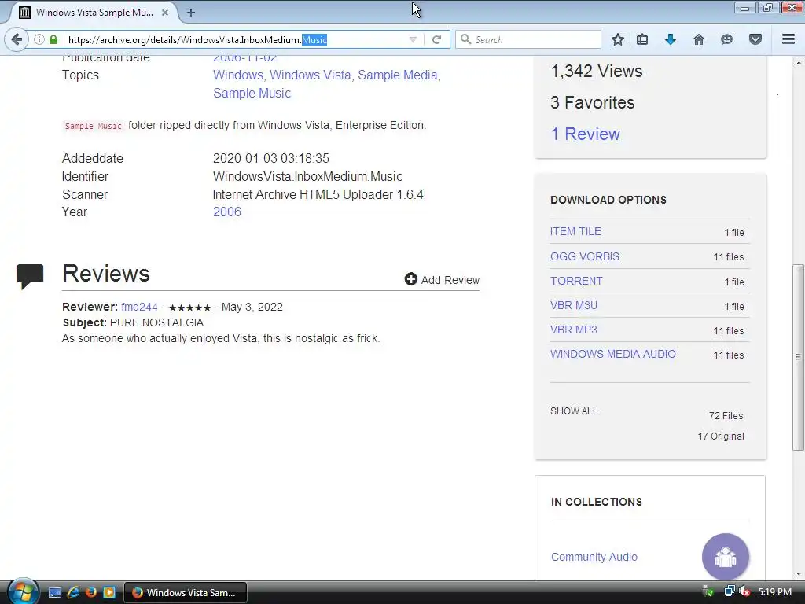Open the bookmarks list icon
Viewport: 805px width, 604px height.
click(x=642, y=39)
